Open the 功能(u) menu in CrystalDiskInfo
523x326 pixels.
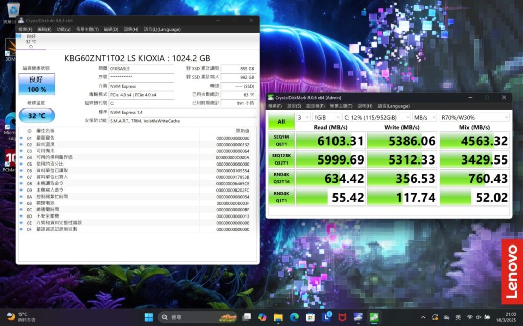click(x=64, y=29)
